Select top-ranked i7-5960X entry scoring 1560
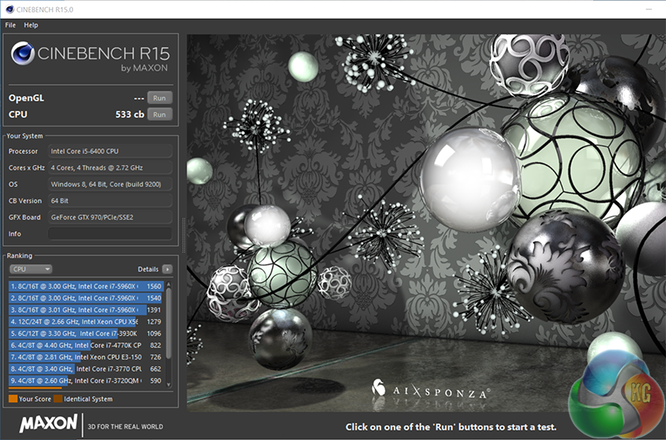The width and height of the screenshot is (666, 440). click(86, 287)
